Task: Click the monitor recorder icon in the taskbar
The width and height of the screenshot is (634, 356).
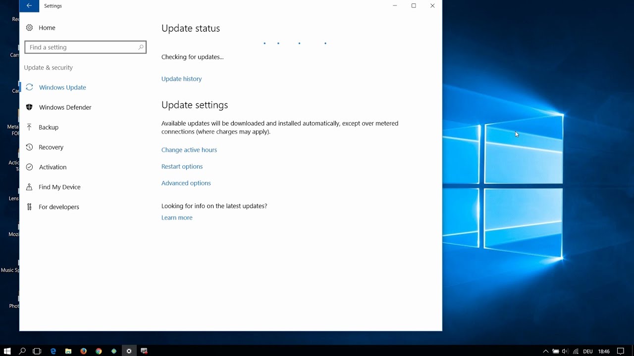Action: click(144, 351)
